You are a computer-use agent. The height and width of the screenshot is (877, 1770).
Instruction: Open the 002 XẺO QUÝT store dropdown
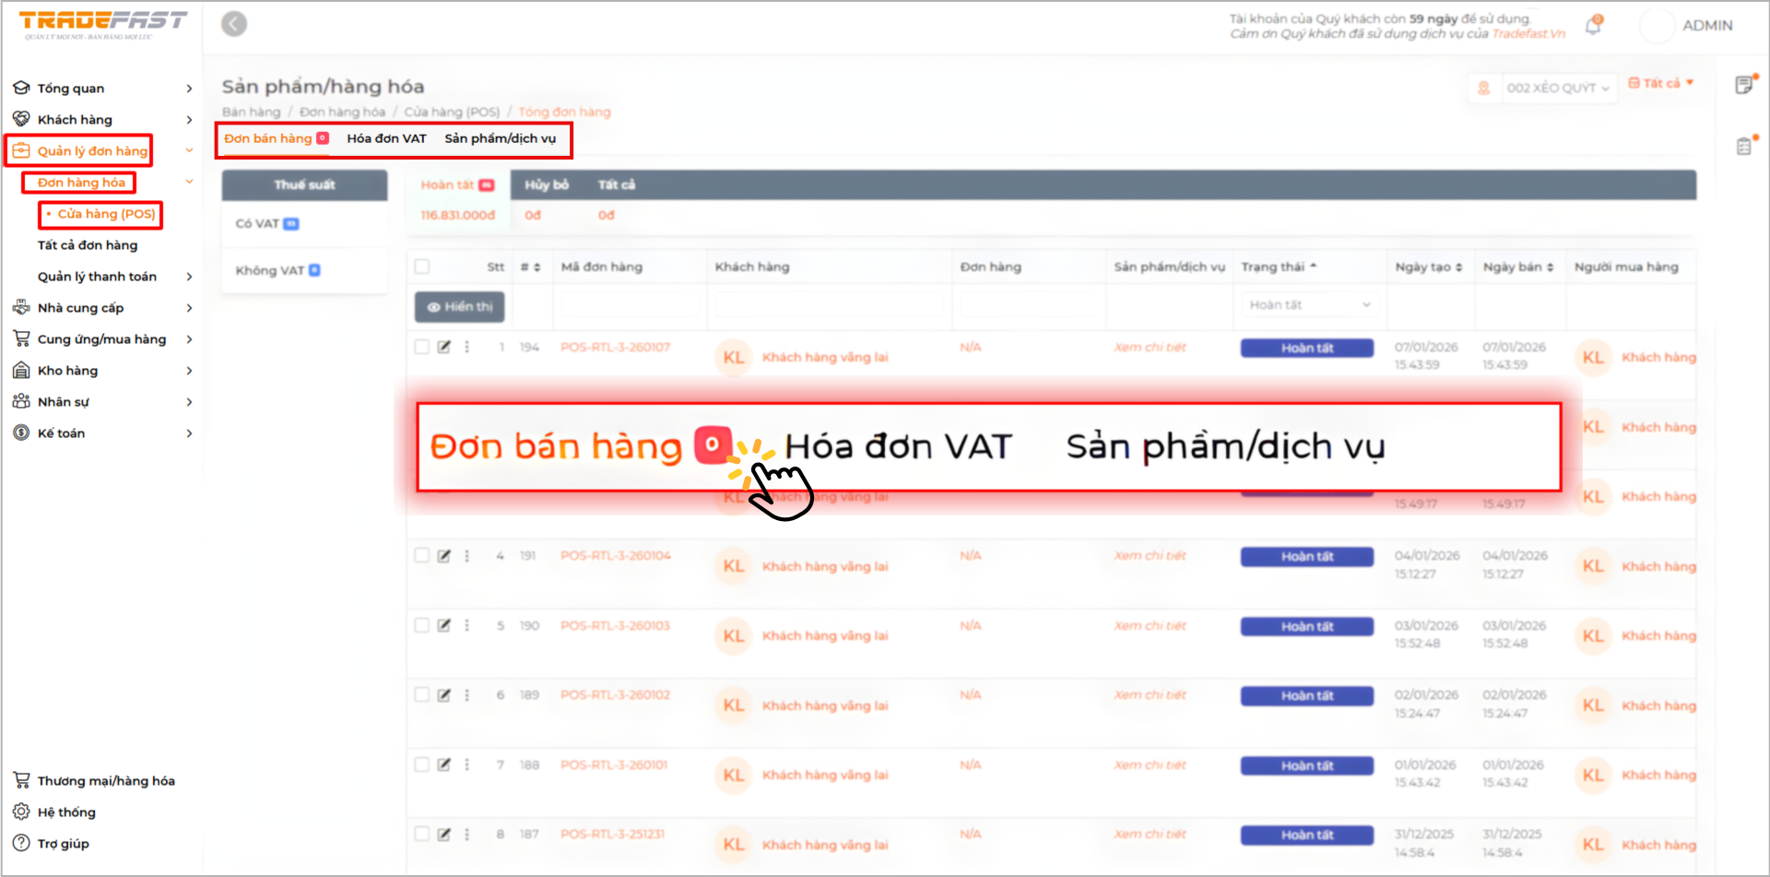click(1557, 89)
